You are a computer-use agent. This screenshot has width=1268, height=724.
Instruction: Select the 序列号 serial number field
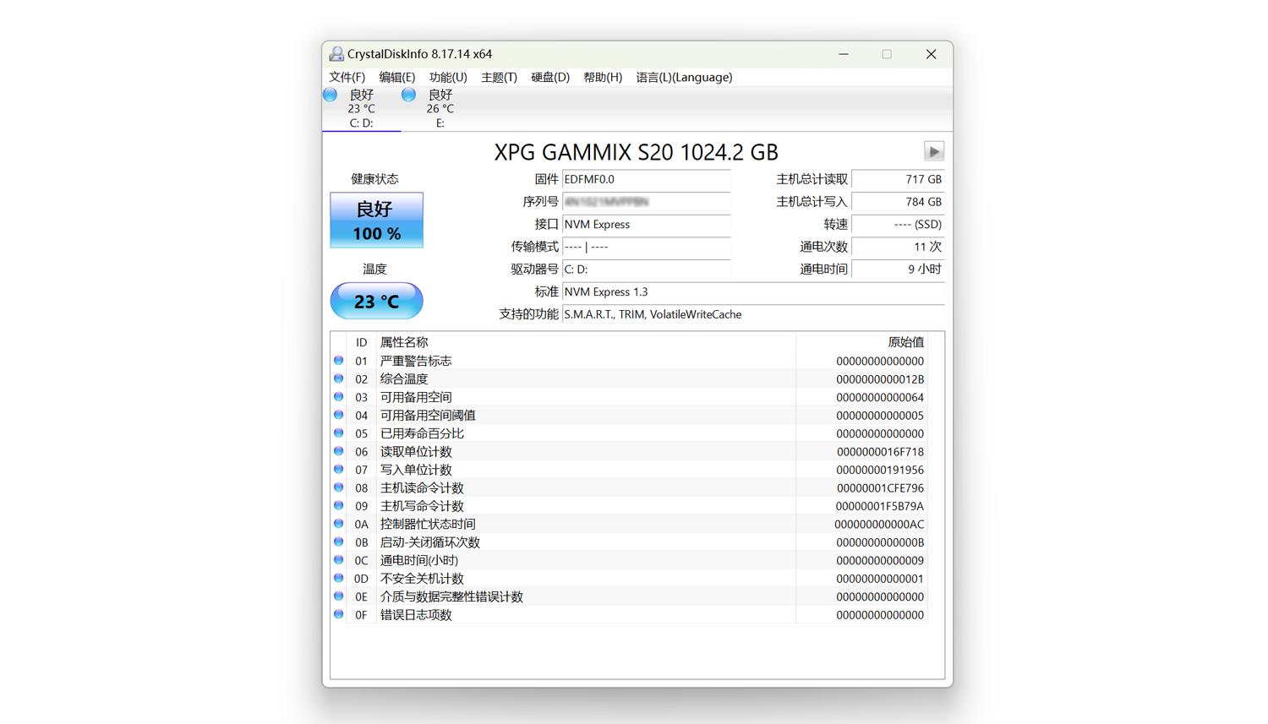click(646, 202)
